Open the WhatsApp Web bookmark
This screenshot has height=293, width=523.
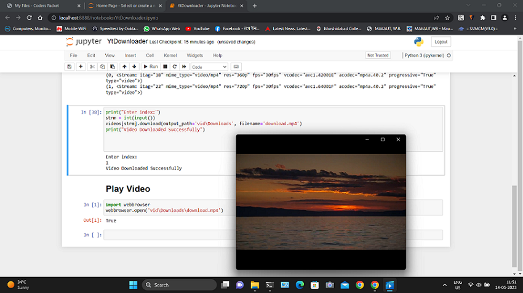[x=162, y=29]
